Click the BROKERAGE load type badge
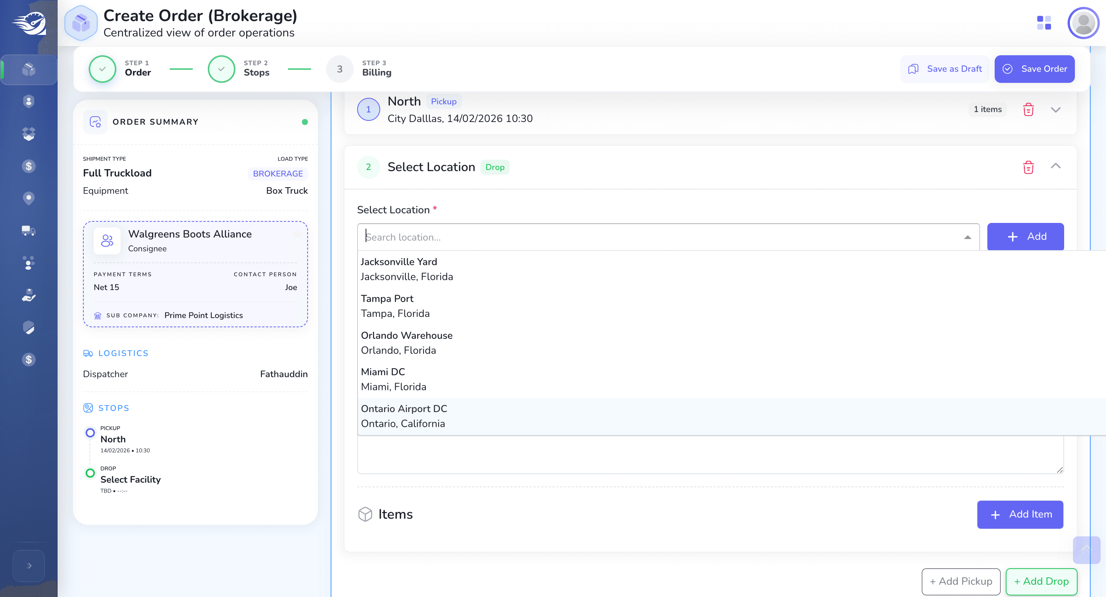Image resolution: width=1106 pixels, height=597 pixels. pos(278,174)
